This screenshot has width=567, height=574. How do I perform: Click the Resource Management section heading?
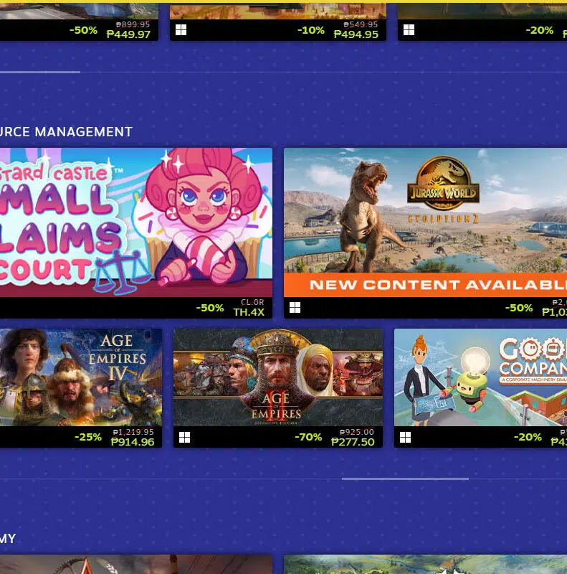tap(66, 132)
